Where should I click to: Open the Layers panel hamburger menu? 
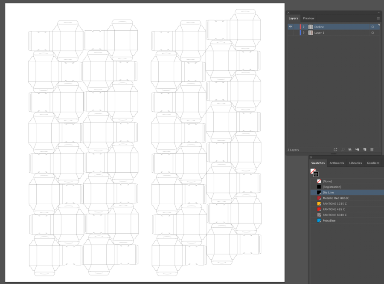pyautogui.click(x=378, y=18)
